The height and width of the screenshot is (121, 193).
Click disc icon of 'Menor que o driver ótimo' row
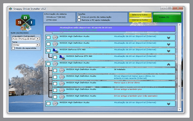click(62, 83)
